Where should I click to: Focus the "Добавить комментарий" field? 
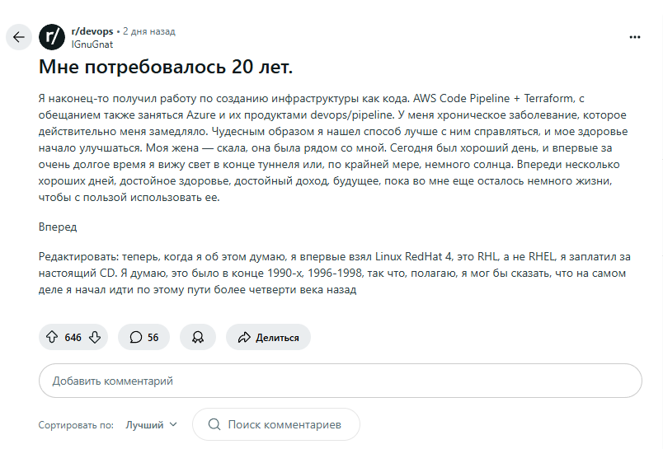pos(340,381)
